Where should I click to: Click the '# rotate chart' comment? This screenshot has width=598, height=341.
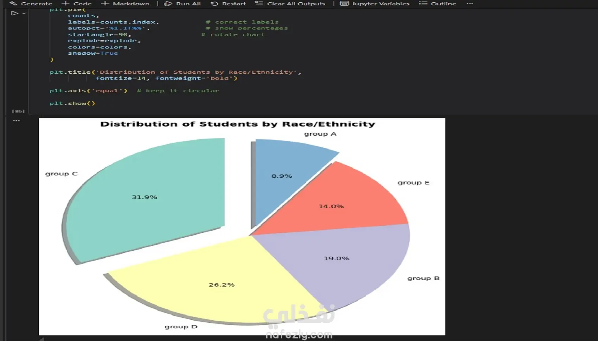(233, 34)
